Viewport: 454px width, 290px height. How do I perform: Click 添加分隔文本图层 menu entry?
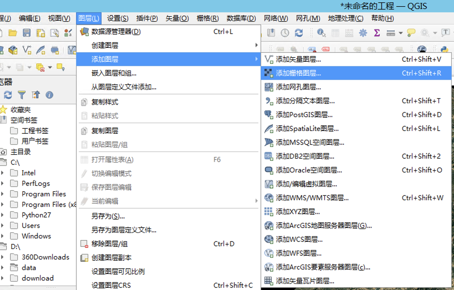click(305, 101)
